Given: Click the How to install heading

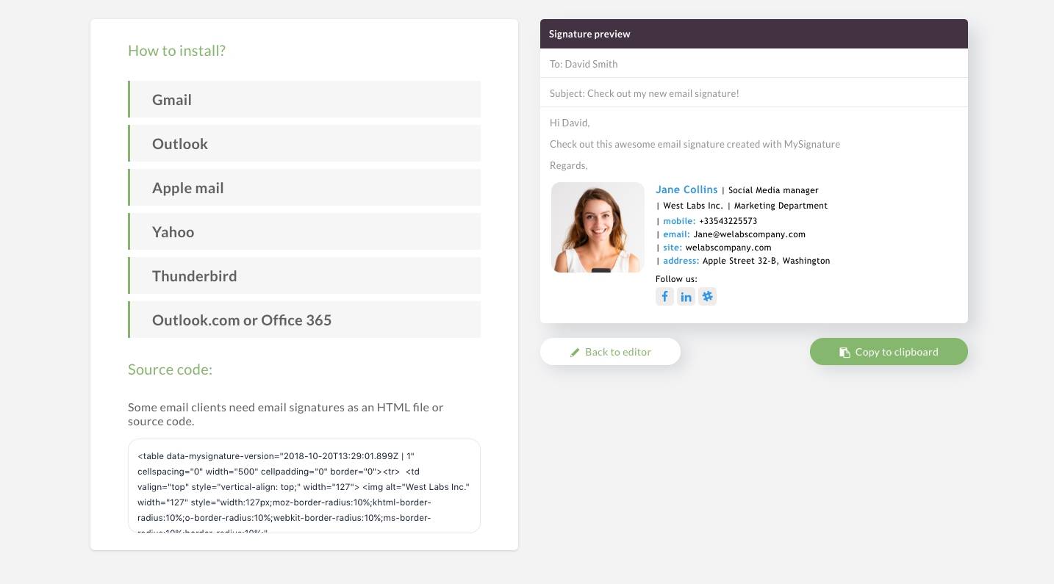Looking at the screenshot, I should (x=176, y=51).
